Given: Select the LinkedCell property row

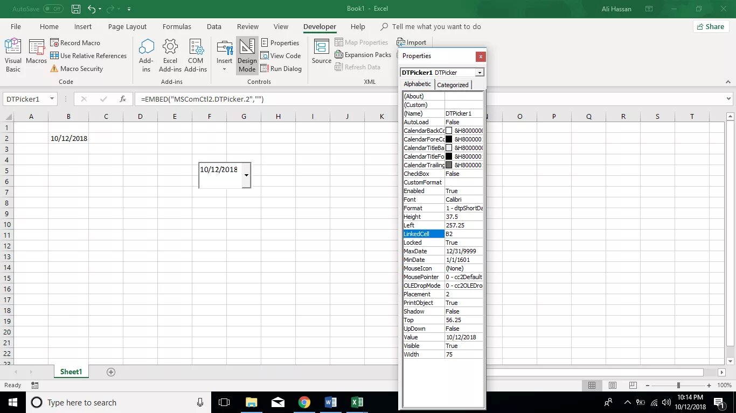Looking at the screenshot, I should pyautogui.click(x=443, y=234).
